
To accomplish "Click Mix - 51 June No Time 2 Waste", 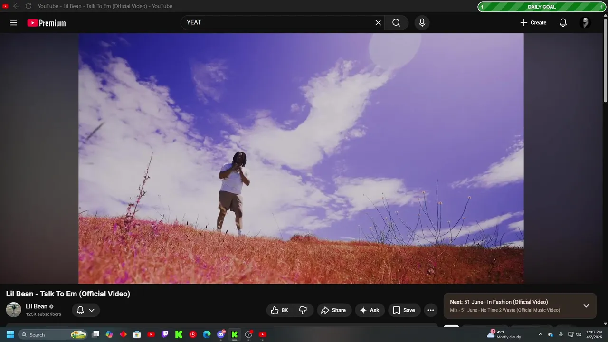I will 505,310.
